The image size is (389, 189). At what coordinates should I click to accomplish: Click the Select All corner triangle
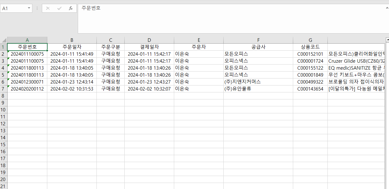pyautogui.click(x=4, y=40)
